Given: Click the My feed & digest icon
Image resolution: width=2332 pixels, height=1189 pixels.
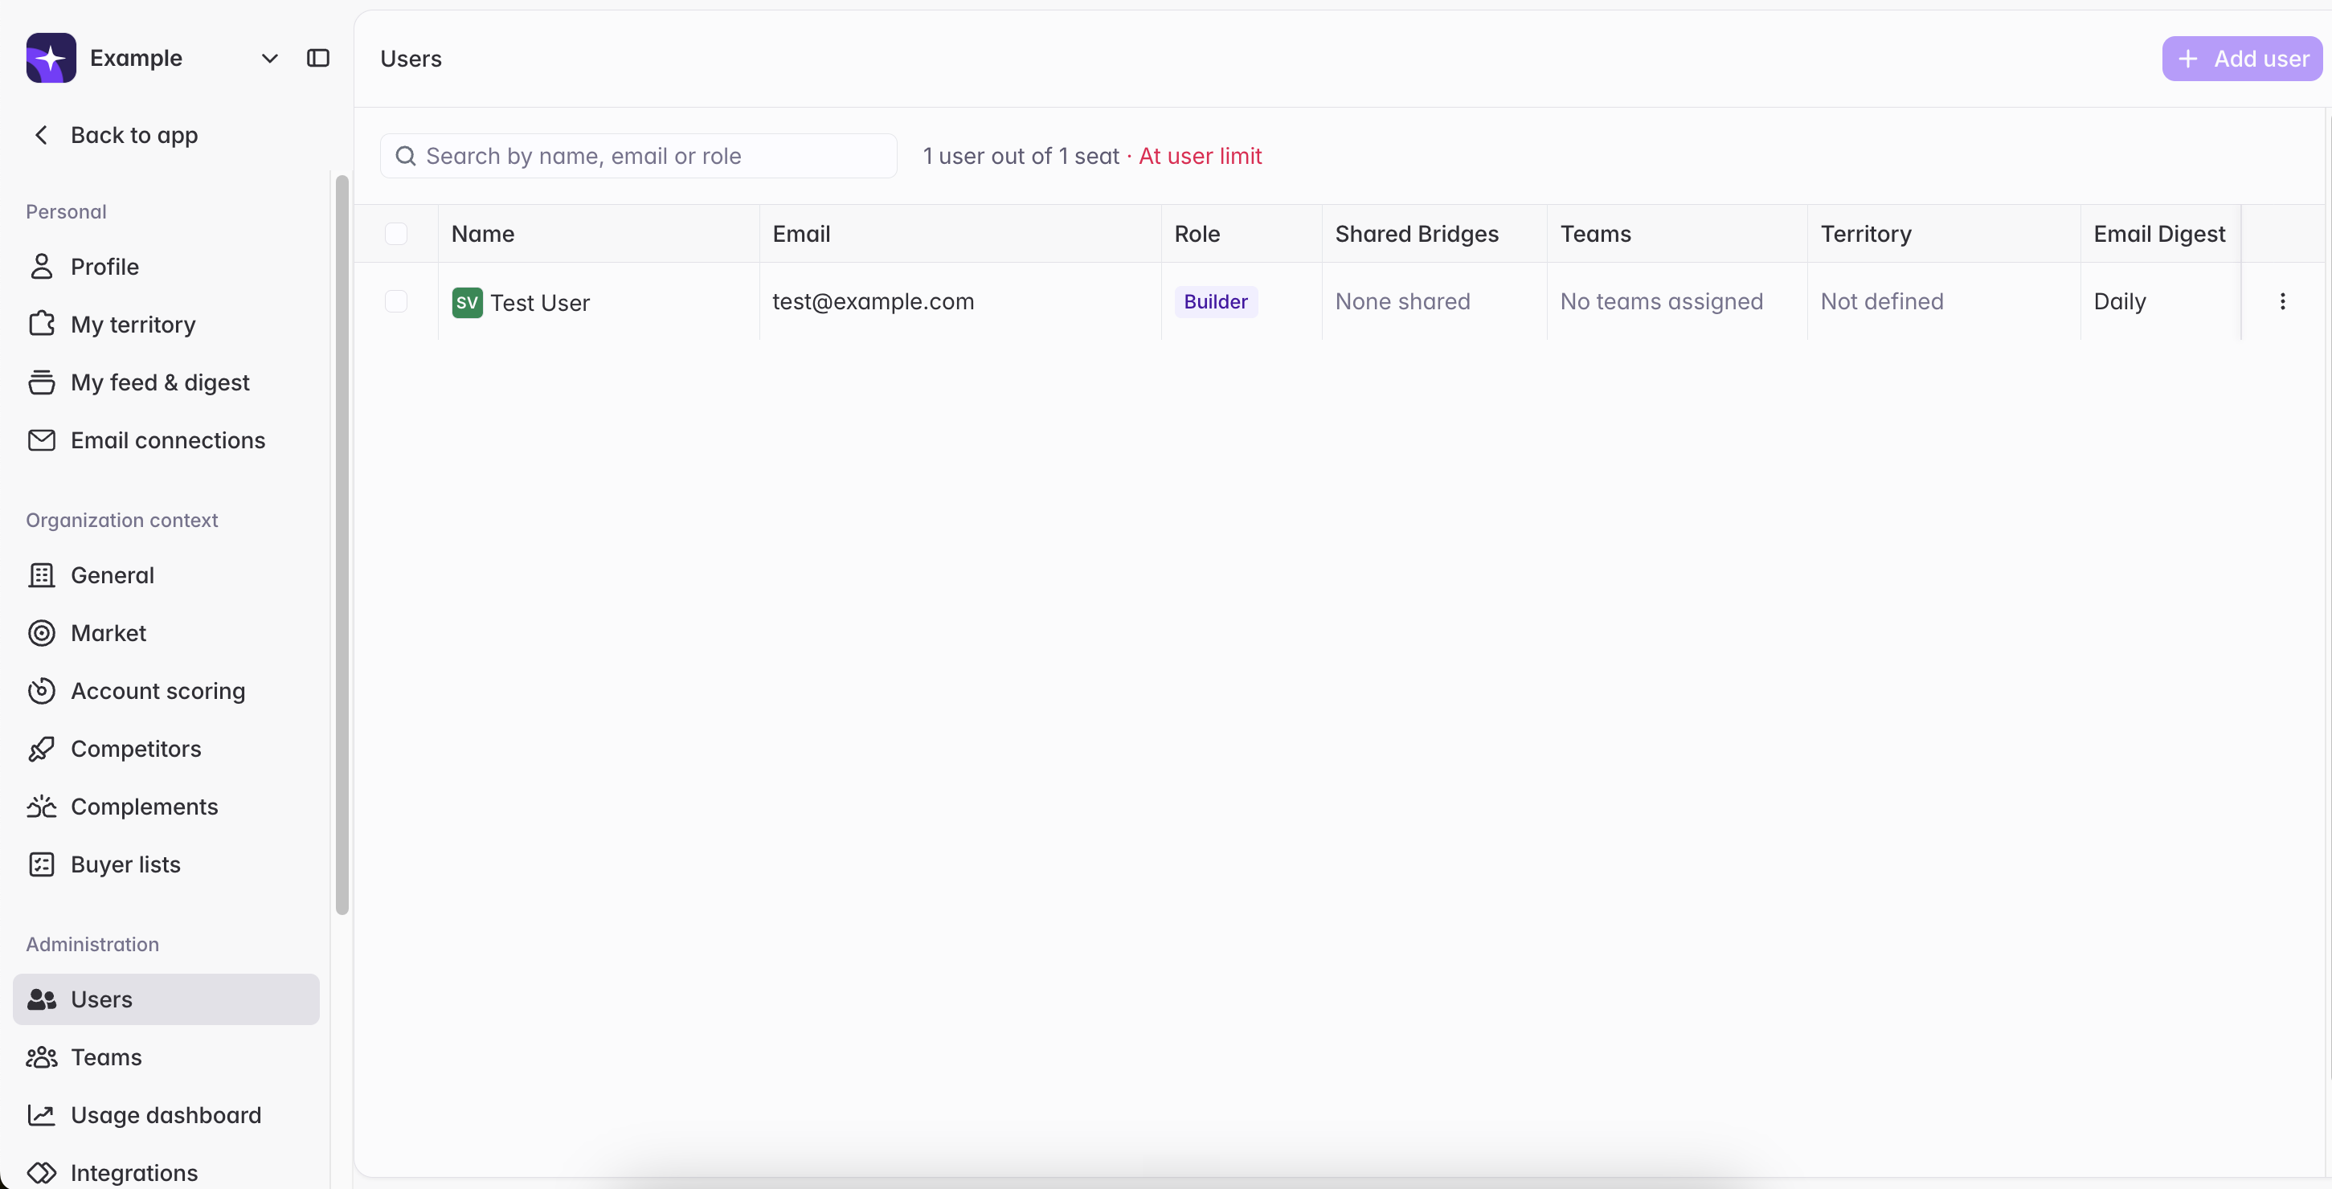Looking at the screenshot, I should click(x=42, y=382).
